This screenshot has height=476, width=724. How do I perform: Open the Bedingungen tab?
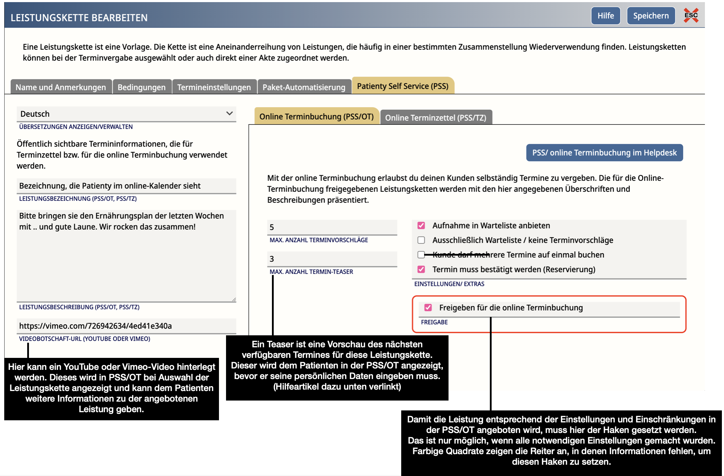click(x=142, y=87)
